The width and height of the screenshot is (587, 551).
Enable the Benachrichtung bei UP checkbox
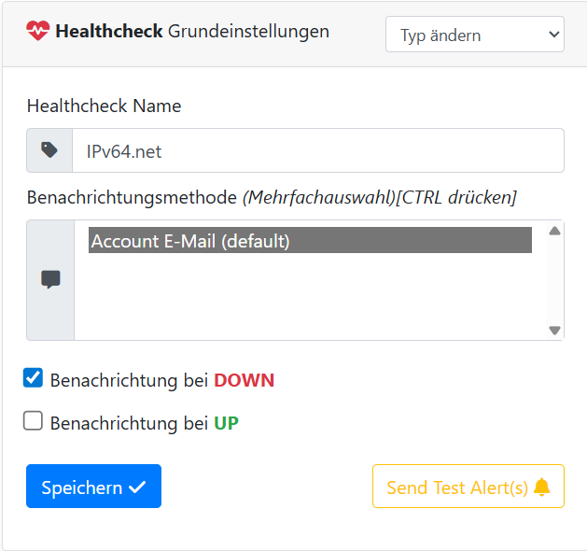point(34,421)
